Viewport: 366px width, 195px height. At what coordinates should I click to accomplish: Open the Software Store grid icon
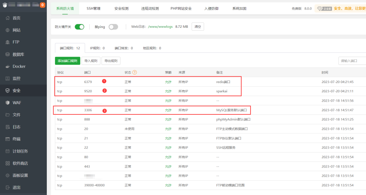[8, 163]
